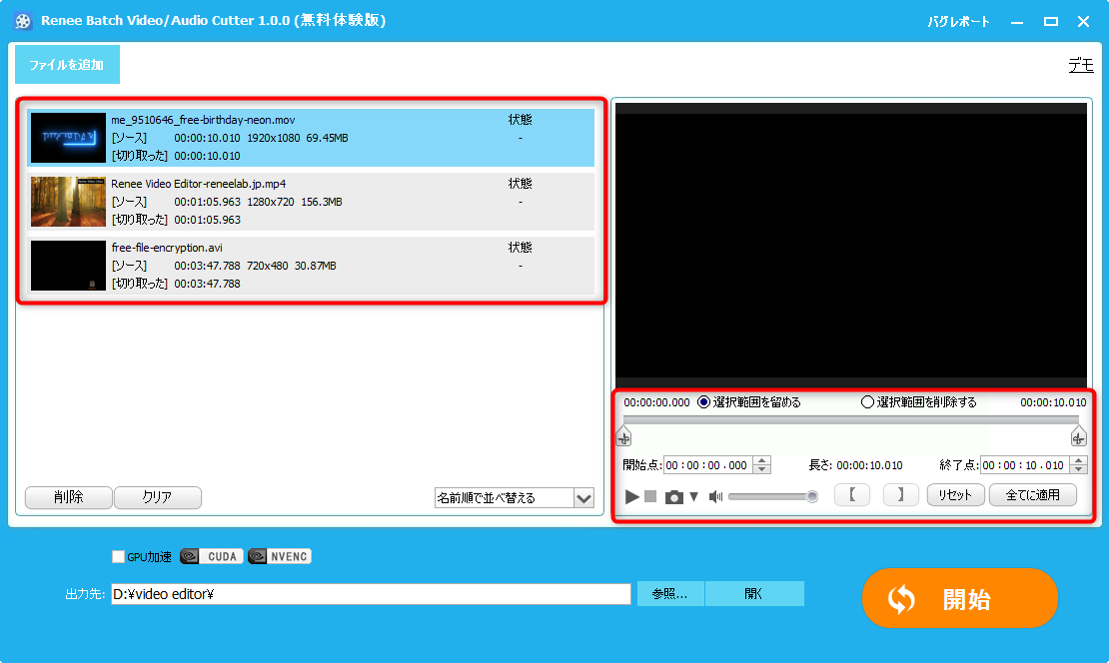This screenshot has height=663, width=1109.
Task: Select the left scissors trim handle
Action: (x=623, y=436)
